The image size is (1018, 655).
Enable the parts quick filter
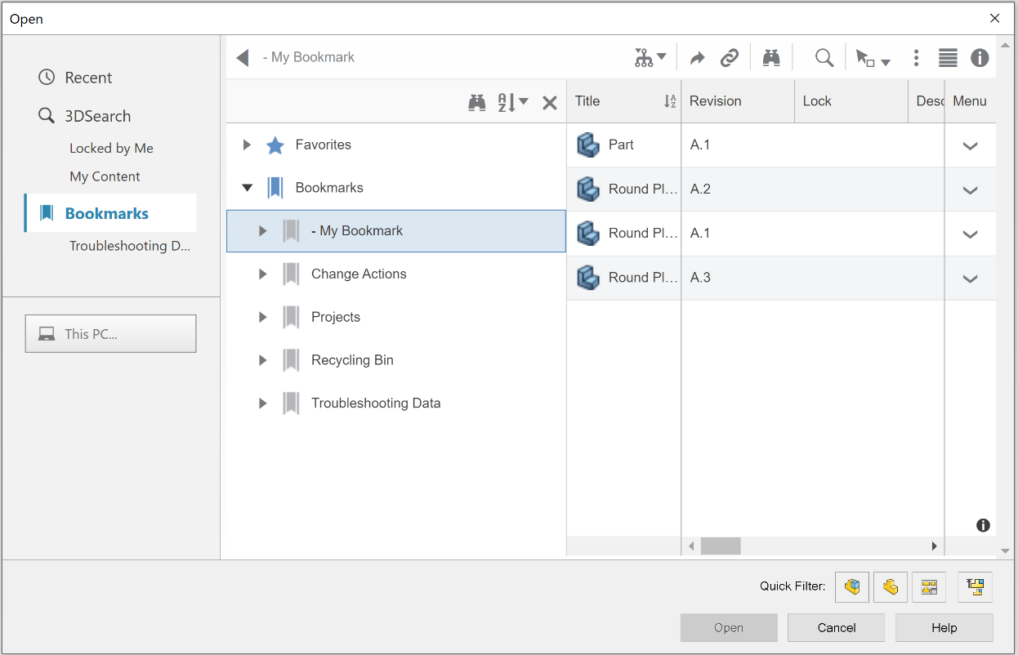891,586
